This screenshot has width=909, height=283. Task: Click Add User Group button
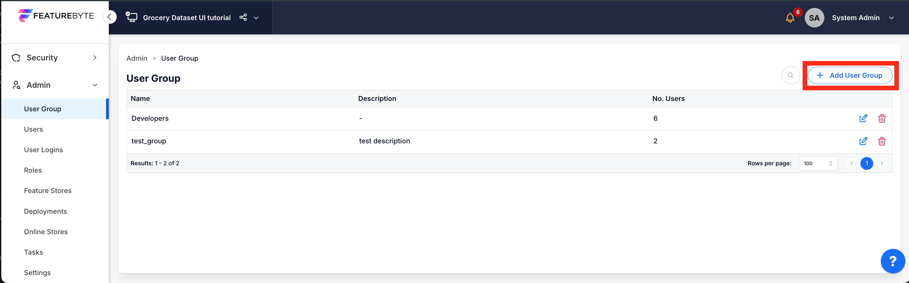click(850, 75)
